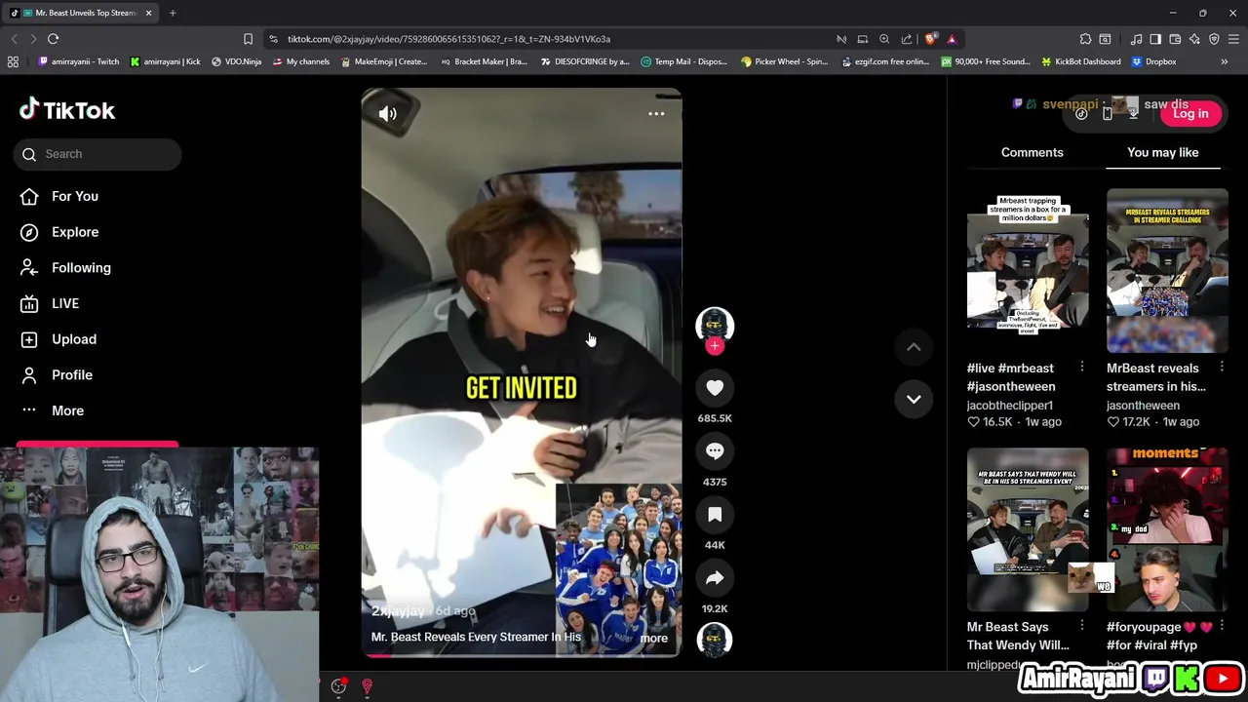Open the Leo AI sparkle icon
Screen dimensions: 1248x702
1194,39
